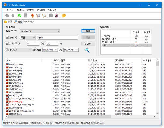Click the gray drive toolbar icon

25,16
